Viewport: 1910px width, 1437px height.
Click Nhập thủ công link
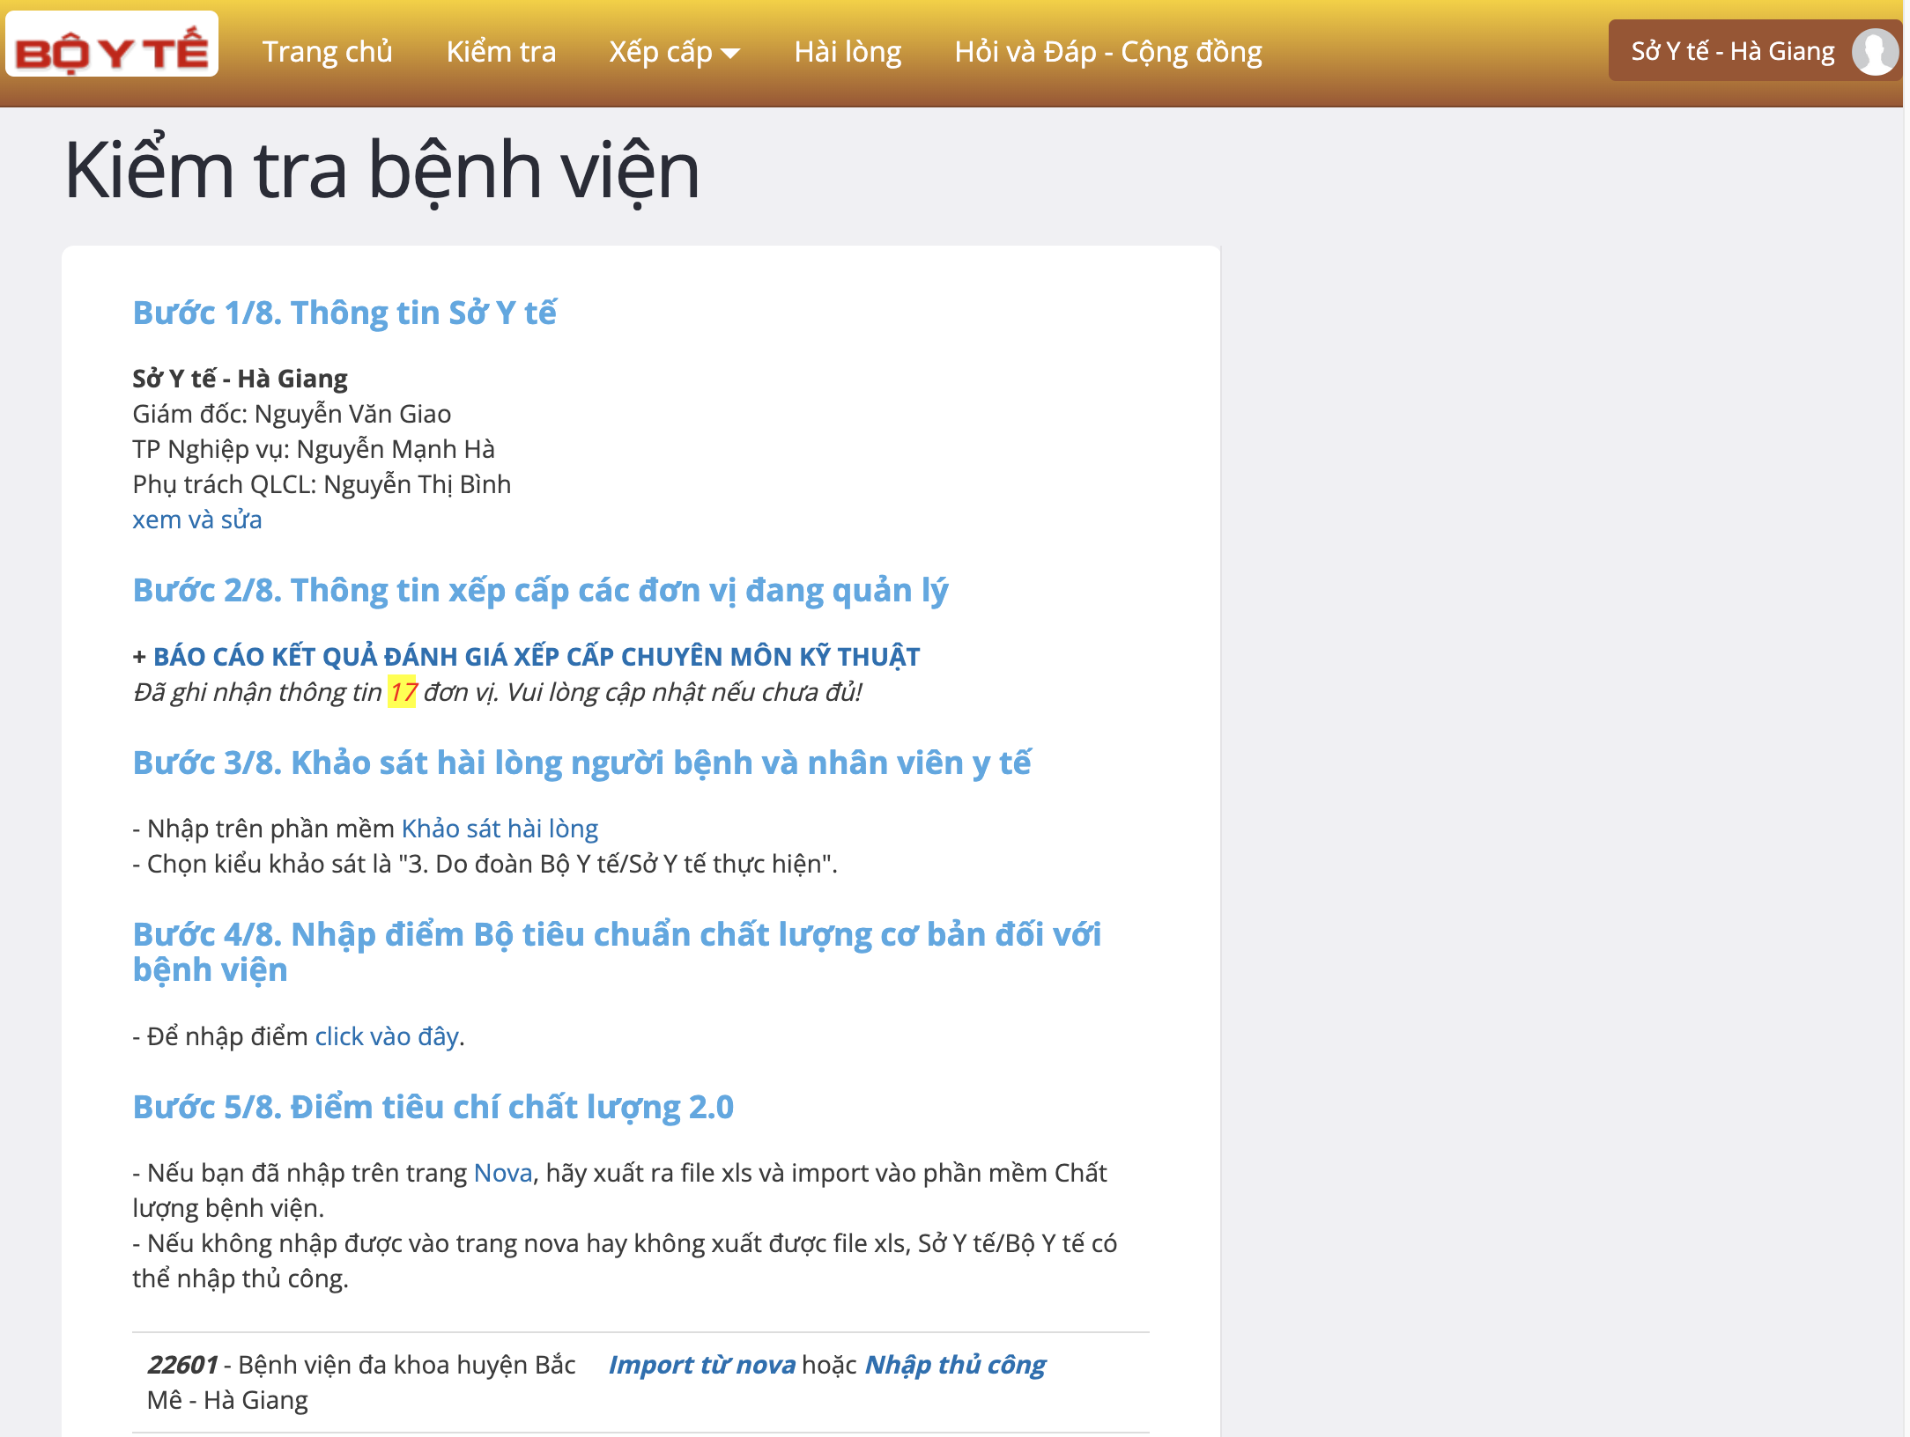[955, 1365]
